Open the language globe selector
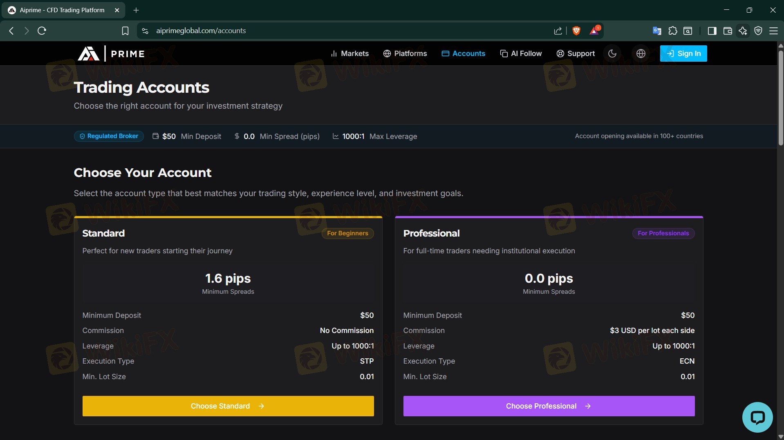This screenshot has height=440, width=784. click(641, 54)
